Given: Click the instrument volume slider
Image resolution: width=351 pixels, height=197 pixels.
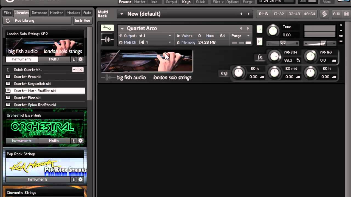Looking at the screenshot, I should pos(320,43).
